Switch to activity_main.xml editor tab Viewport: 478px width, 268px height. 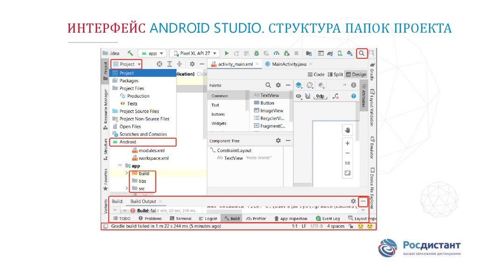click(x=235, y=64)
